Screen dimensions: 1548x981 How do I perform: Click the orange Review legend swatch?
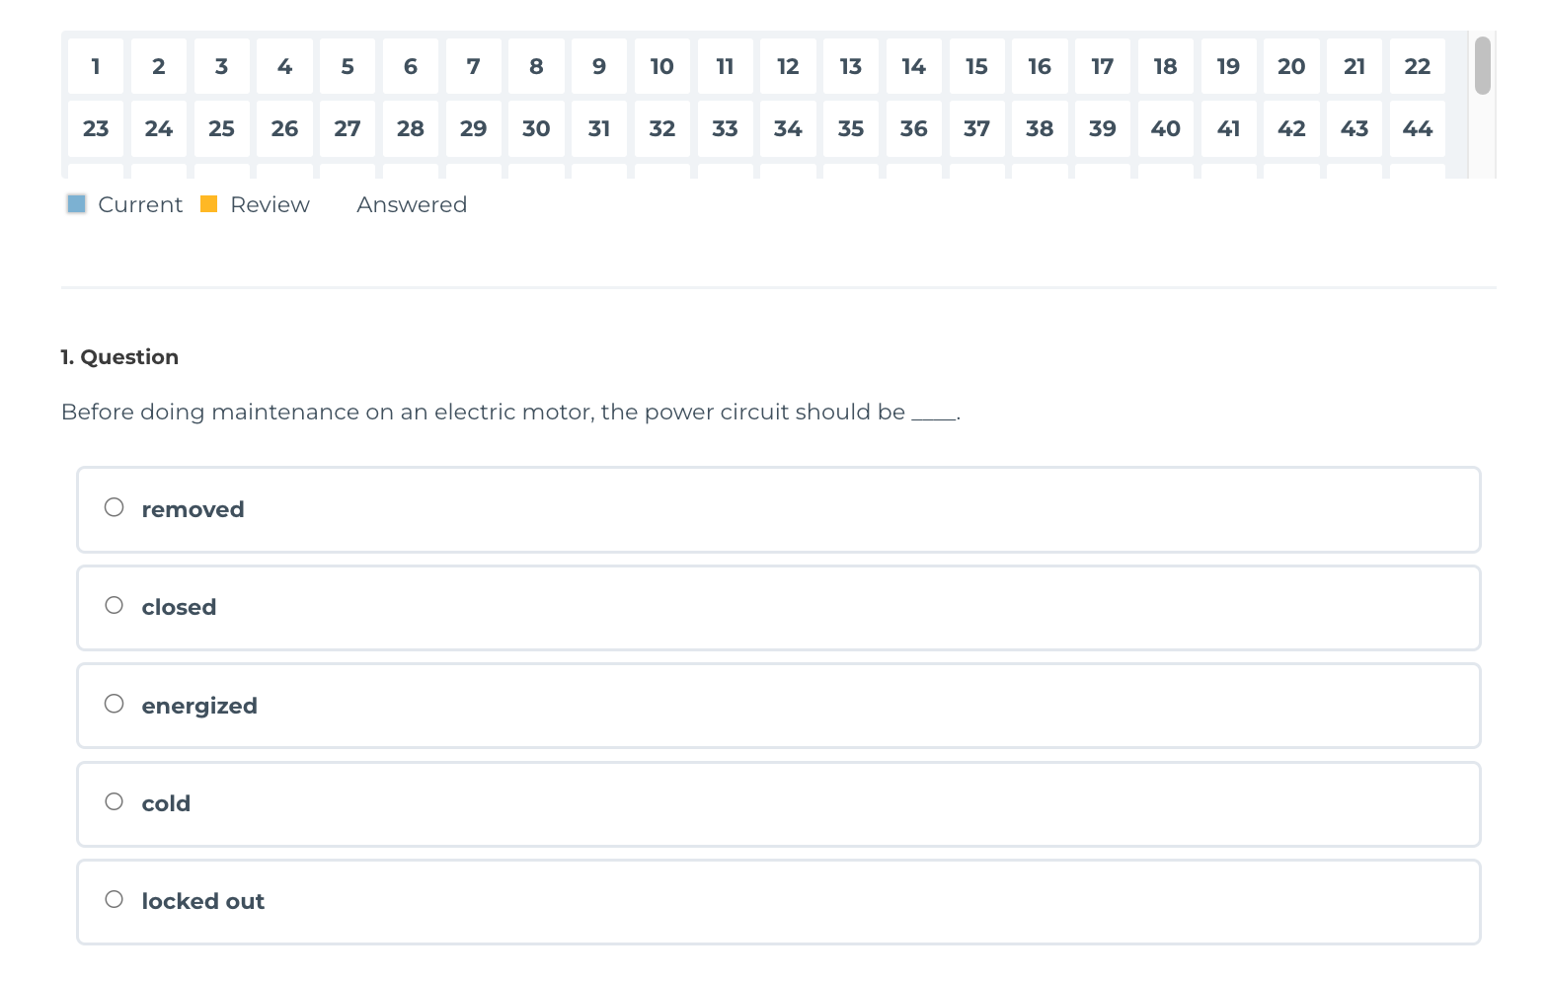coord(208,204)
